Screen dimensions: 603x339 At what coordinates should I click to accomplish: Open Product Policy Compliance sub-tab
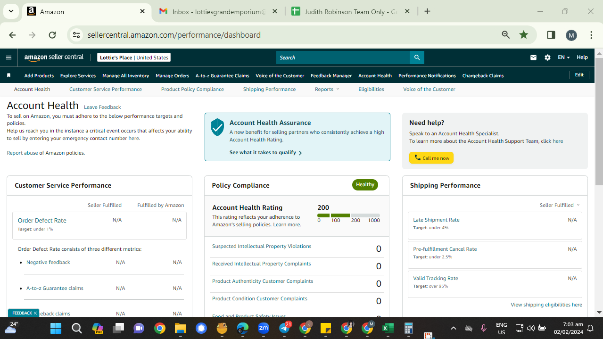(192, 89)
